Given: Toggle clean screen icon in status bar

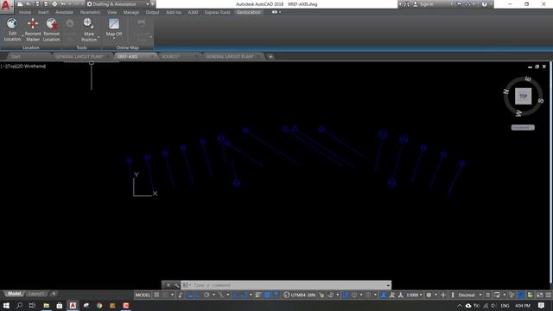Looking at the screenshot, I should [539, 295].
